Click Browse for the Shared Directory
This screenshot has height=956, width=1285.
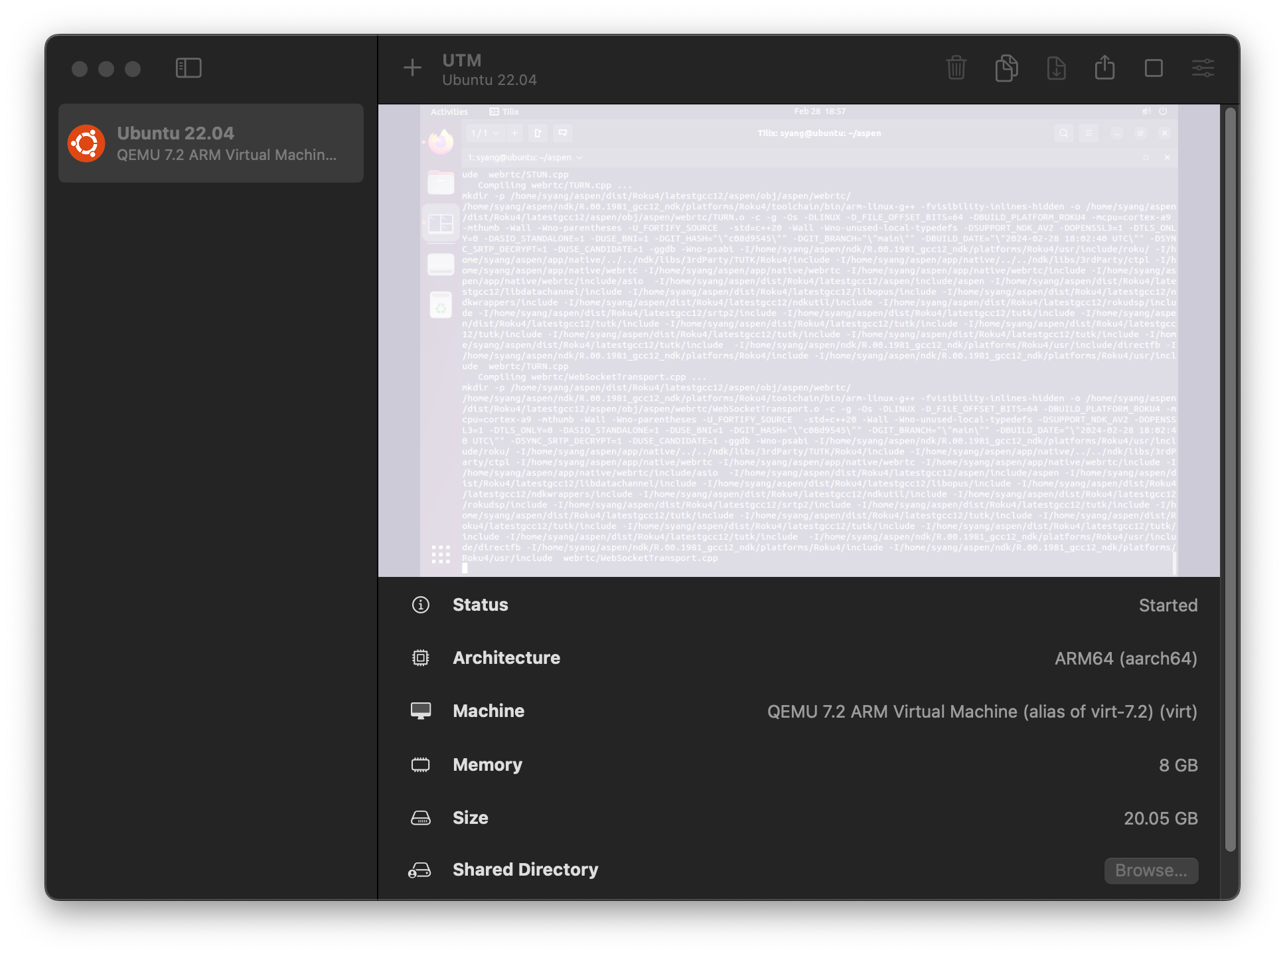(x=1151, y=870)
